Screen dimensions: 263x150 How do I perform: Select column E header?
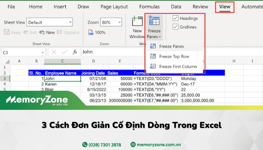(120, 61)
